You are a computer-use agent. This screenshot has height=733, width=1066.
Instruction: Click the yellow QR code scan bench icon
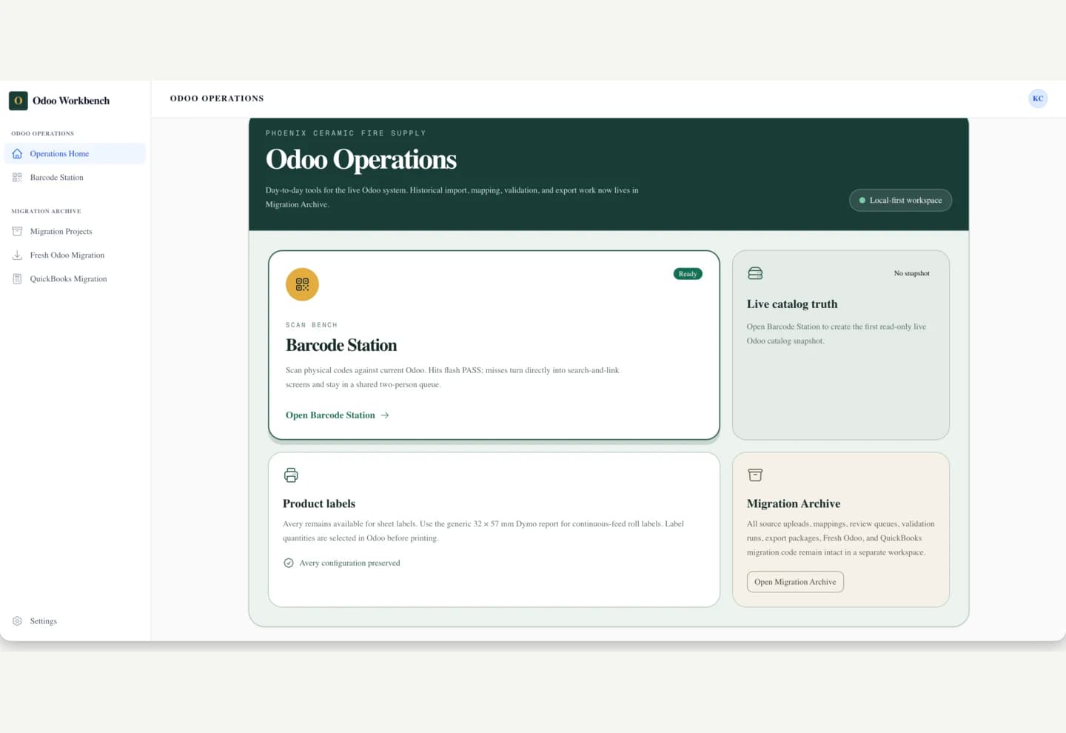[302, 284]
